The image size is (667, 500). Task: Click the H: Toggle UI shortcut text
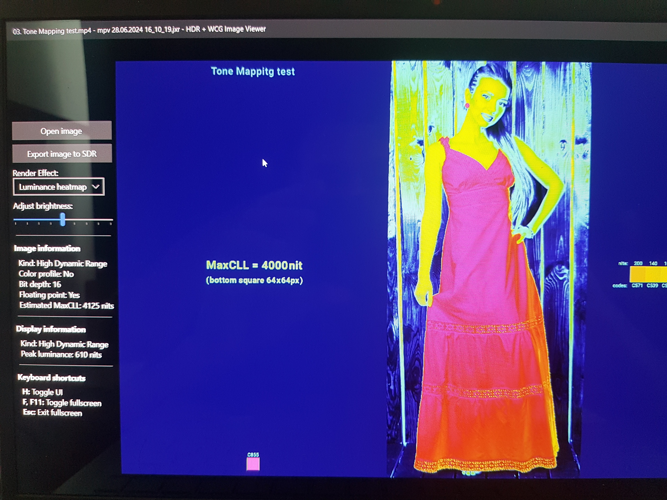point(42,392)
